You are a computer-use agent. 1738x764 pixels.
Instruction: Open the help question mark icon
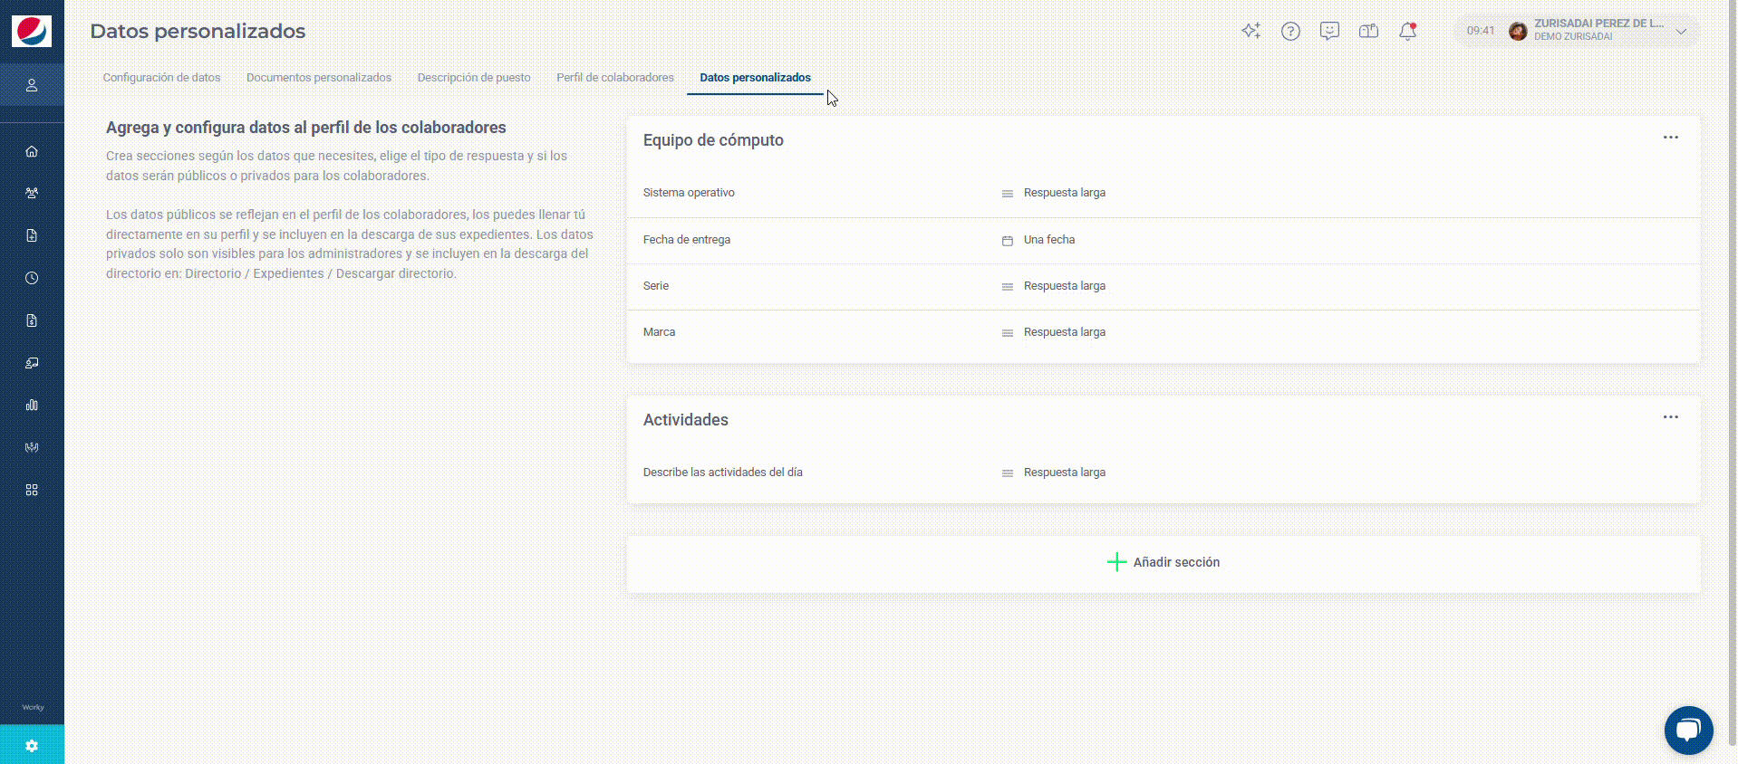(1290, 32)
